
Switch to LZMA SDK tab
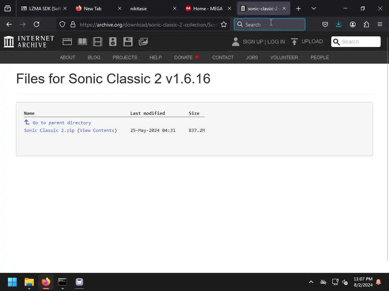coord(41,8)
